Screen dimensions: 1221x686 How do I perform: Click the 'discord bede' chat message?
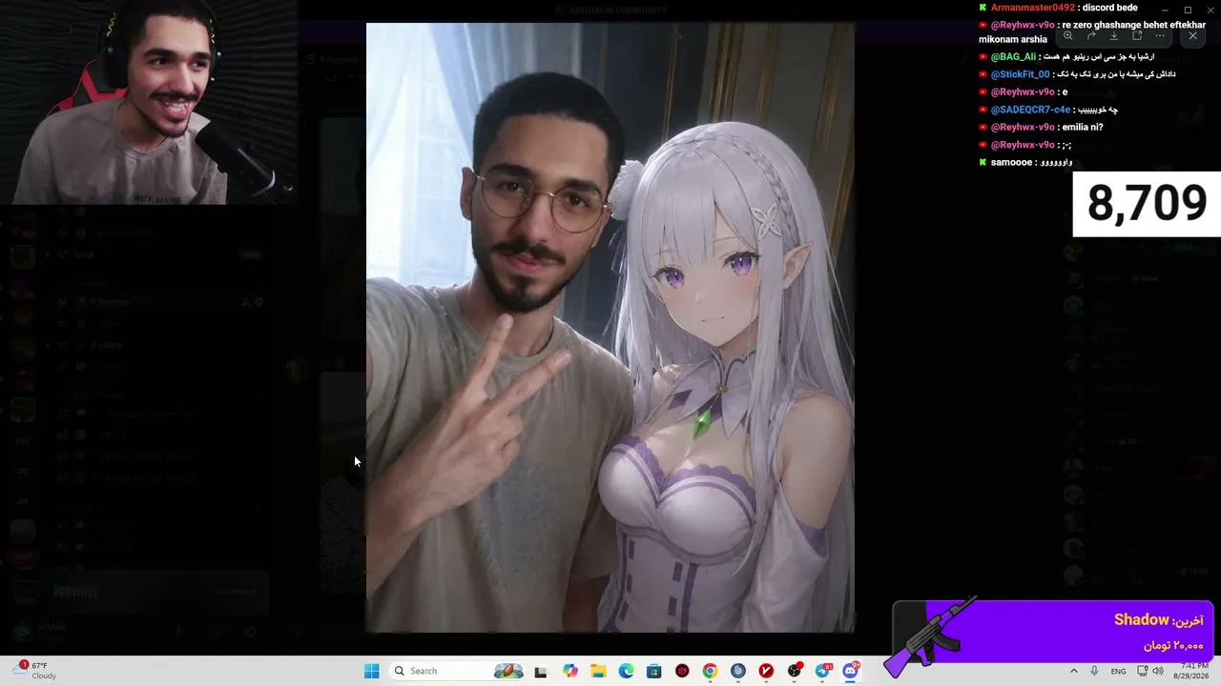tap(1109, 8)
